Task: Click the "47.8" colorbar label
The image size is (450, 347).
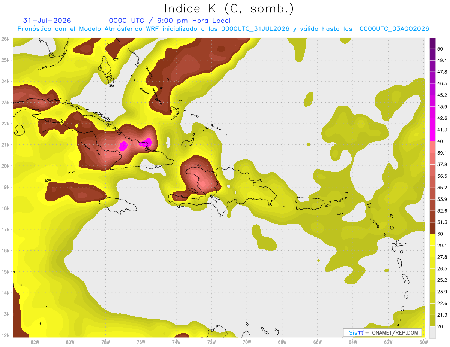Action: point(442,72)
